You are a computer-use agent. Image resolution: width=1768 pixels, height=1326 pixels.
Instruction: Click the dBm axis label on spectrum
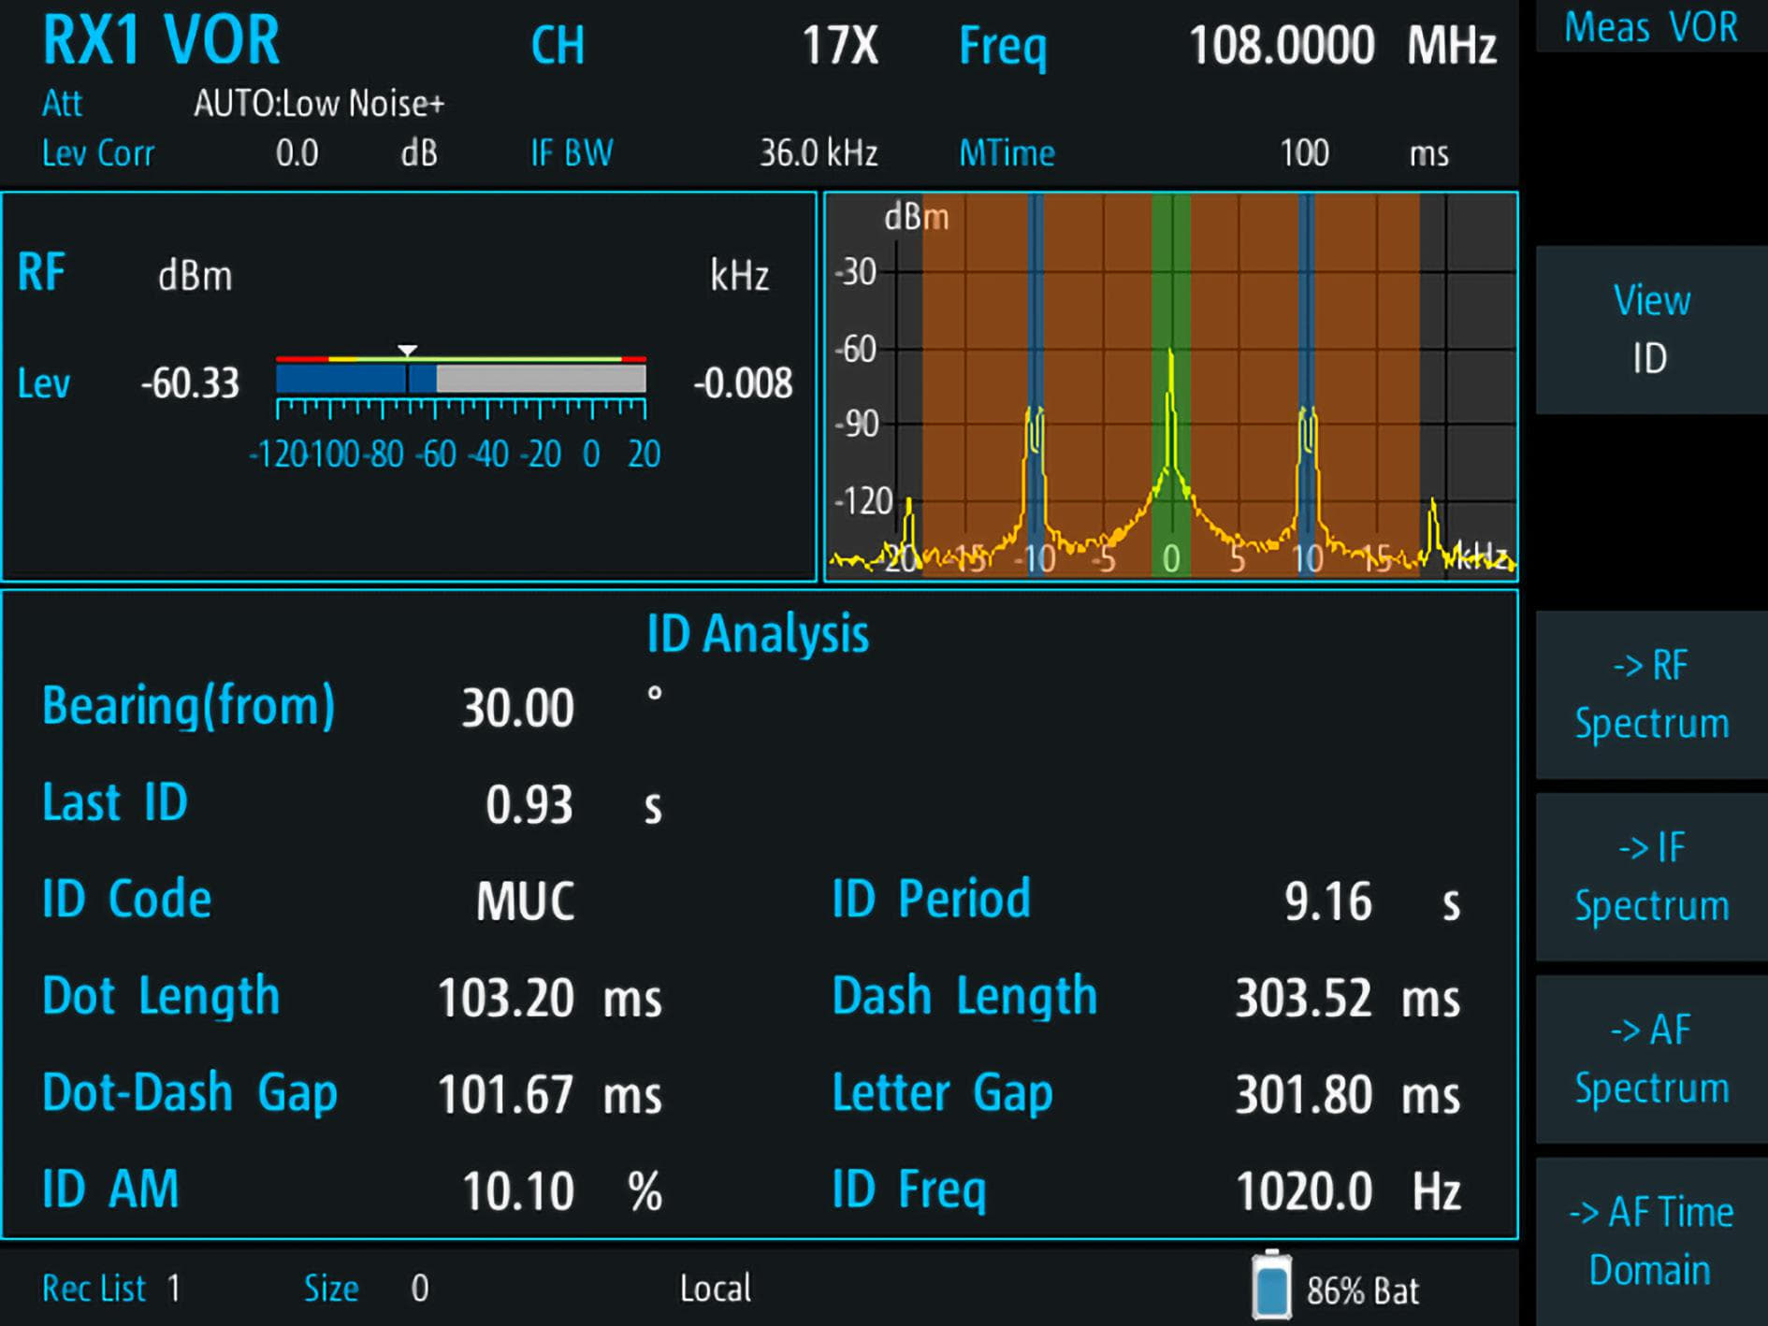pyautogui.click(x=914, y=217)
